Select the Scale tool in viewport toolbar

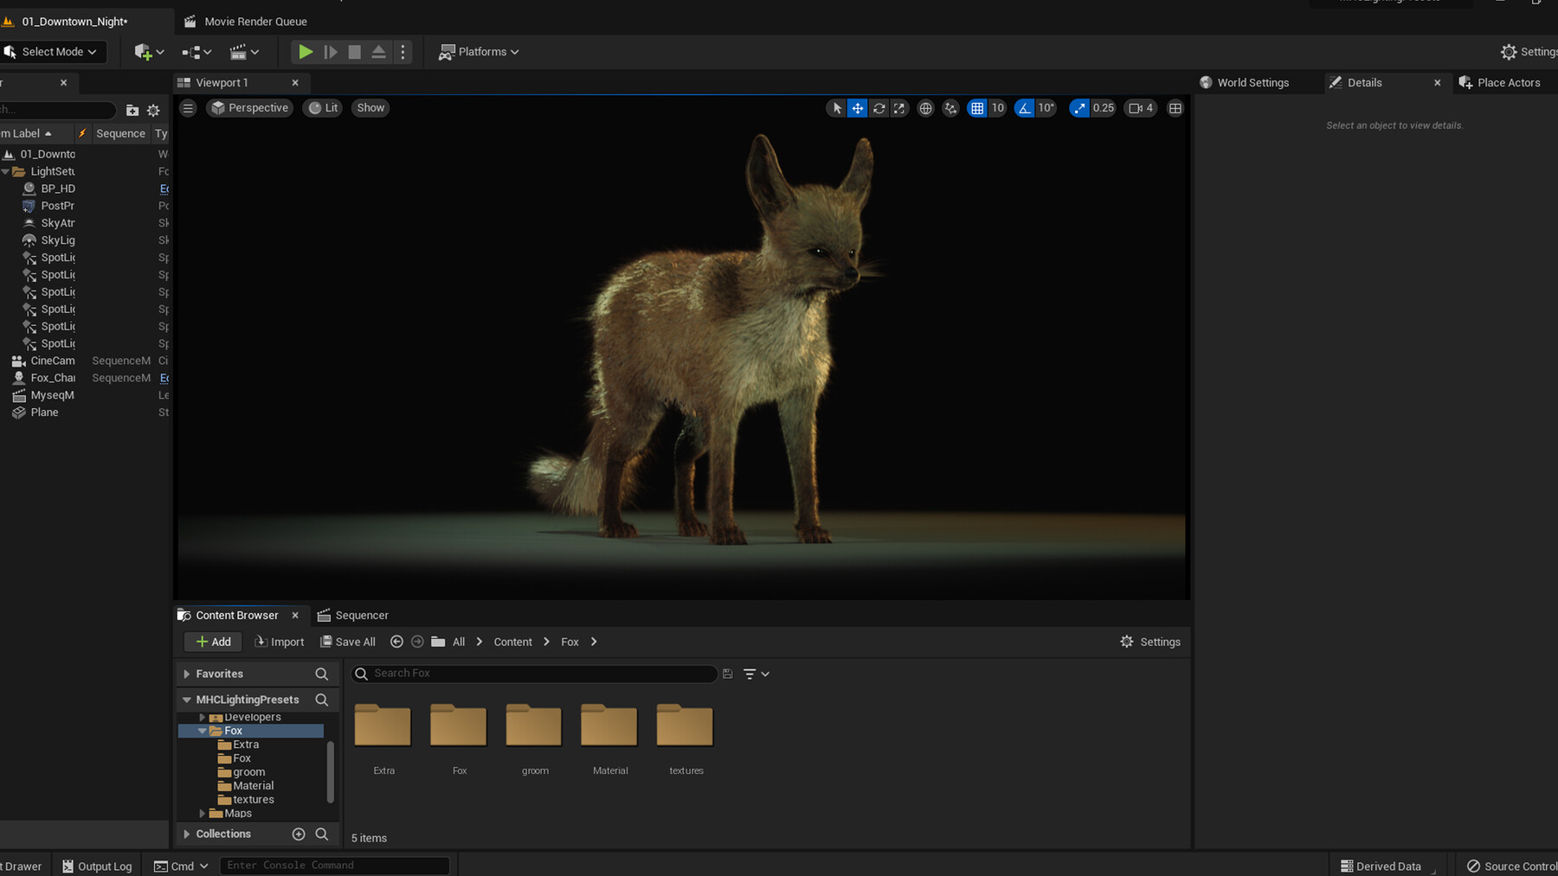coord(899,107)
